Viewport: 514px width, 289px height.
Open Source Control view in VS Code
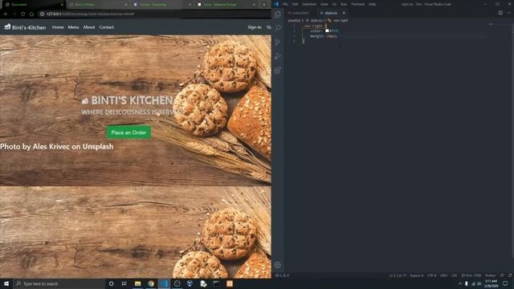coord(278,42)
